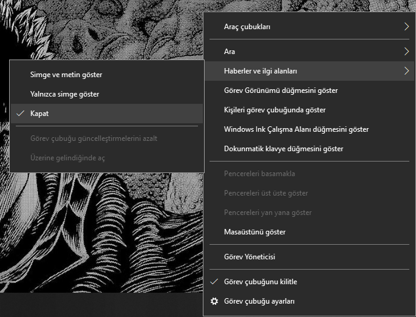
Task: Toggle Kişileri görev çubuğunda göster
Action: pyautogui.click(x=309, y=110)
